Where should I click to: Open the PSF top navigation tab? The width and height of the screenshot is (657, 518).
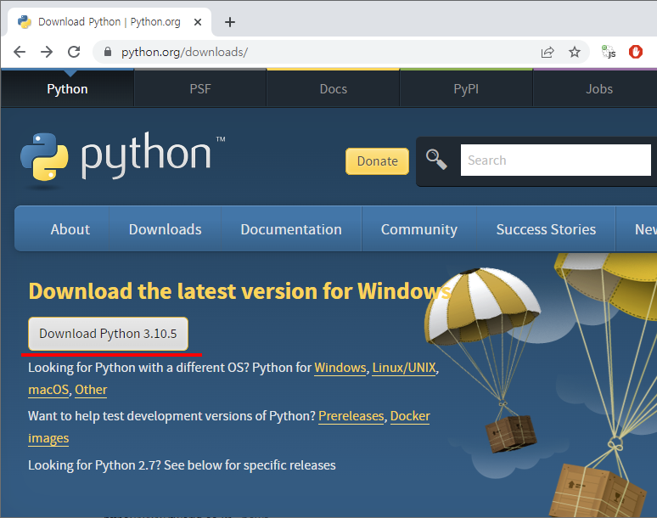point(200,89)
